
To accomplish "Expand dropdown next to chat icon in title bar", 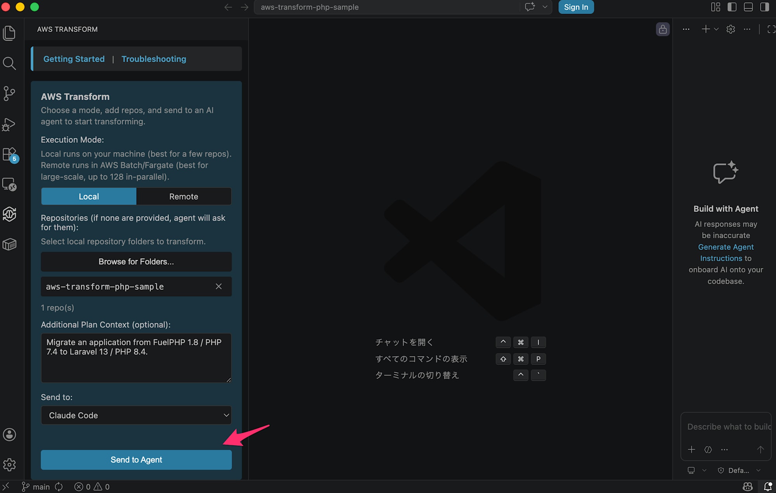I will coord(545,7).
